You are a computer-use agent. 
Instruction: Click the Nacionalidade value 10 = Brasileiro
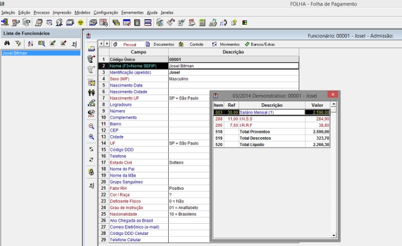[x=183, y=214]
